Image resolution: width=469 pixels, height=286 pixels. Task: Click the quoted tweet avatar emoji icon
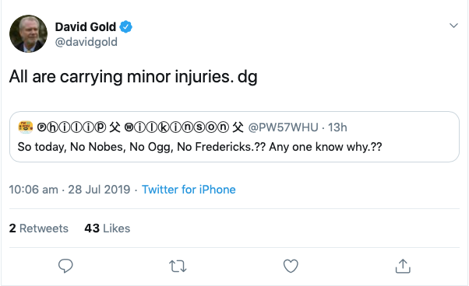pyautogui.click(x=26, y=127)
